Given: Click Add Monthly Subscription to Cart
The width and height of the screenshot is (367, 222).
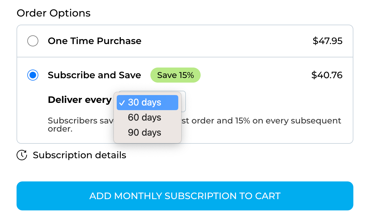Looking at the screenshot, I should click(x=185, y=196).
